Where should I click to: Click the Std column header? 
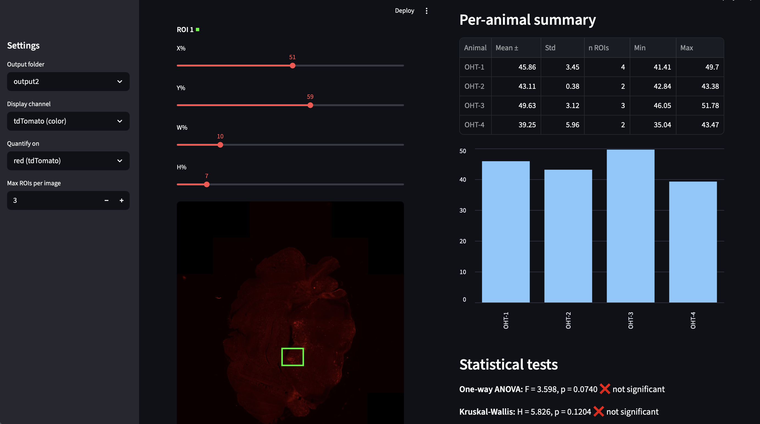click(x=550, y=48)
